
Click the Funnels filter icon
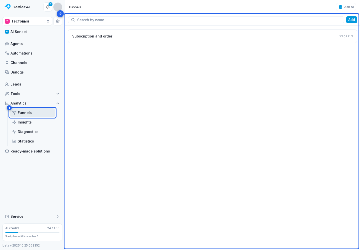click(x=14, y=113)
